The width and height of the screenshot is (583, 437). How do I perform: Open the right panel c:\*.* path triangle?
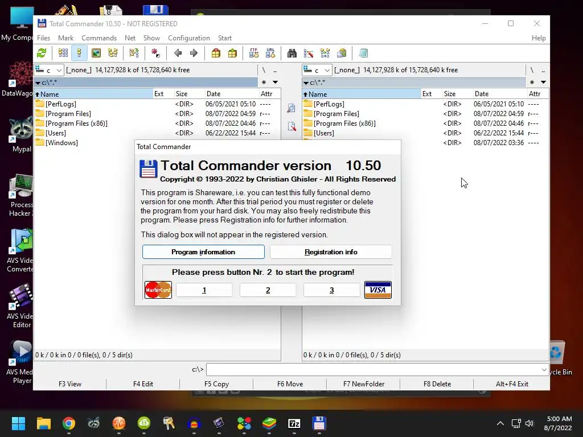point(306,83)
